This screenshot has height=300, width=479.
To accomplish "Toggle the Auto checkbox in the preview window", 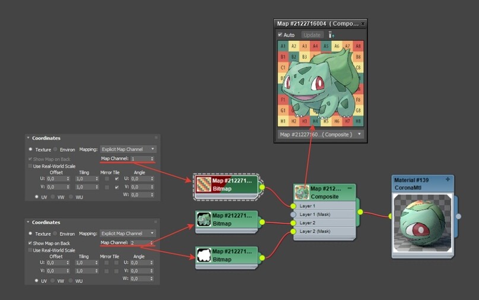I will (x=280, y=35).
